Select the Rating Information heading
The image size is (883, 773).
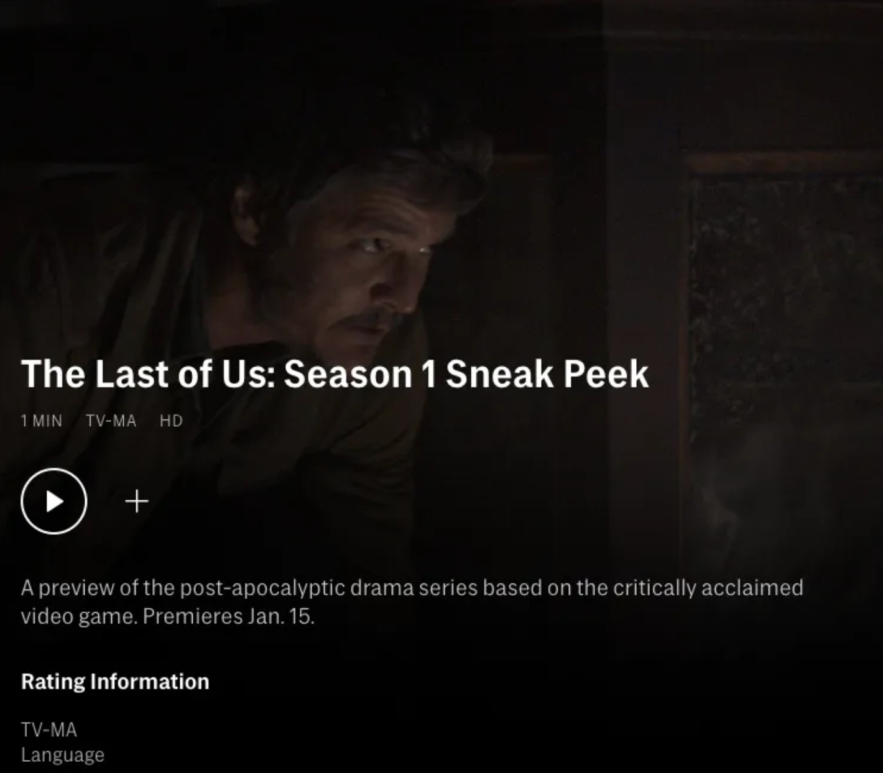click(x=115, y=682)
